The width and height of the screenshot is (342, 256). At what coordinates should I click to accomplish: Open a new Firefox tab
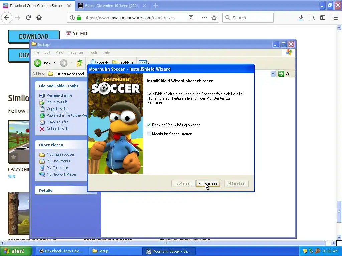156,5
